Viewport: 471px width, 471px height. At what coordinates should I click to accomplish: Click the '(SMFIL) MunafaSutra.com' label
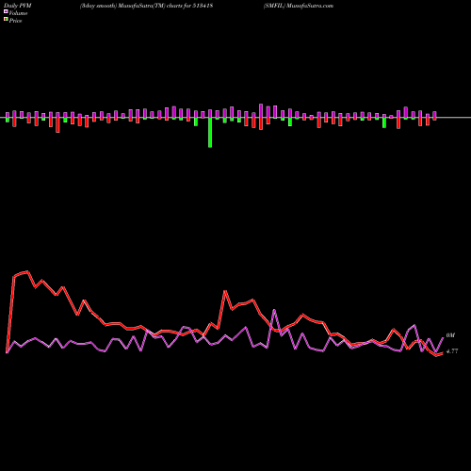point(299,6)
